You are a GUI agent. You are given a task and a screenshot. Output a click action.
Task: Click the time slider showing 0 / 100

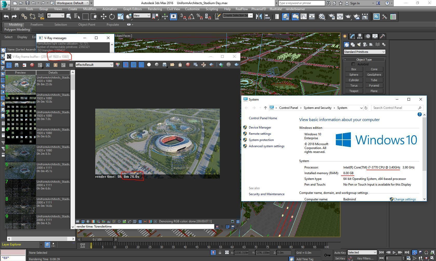[97, 239]
